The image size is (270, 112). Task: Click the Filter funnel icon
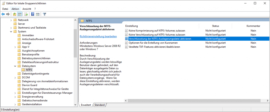coord(45,14)
